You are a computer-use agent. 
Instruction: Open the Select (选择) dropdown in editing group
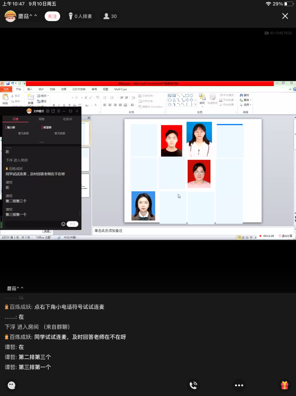coord(246,105)
